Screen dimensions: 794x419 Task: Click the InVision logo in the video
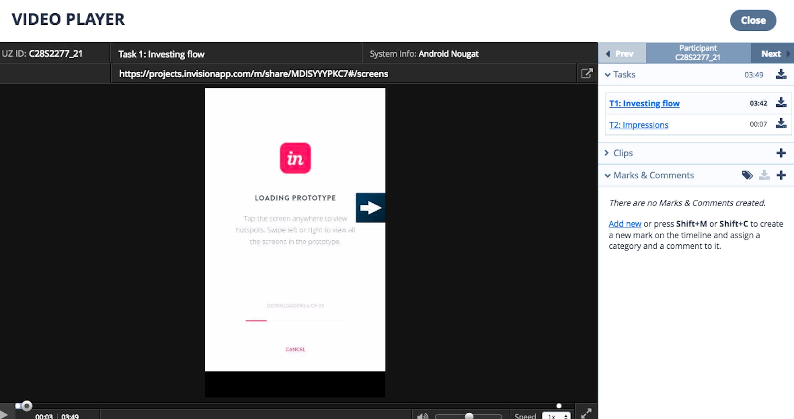click(295, 158)
